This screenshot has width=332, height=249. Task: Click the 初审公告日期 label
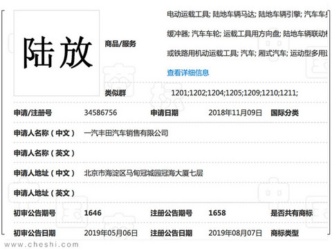(x=35, y=233)
